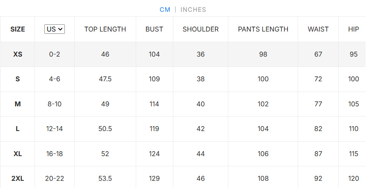Click the 8-10 US size cell

pos(55,104)
